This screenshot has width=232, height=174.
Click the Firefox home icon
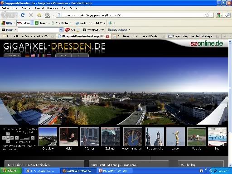click(39, 15)
